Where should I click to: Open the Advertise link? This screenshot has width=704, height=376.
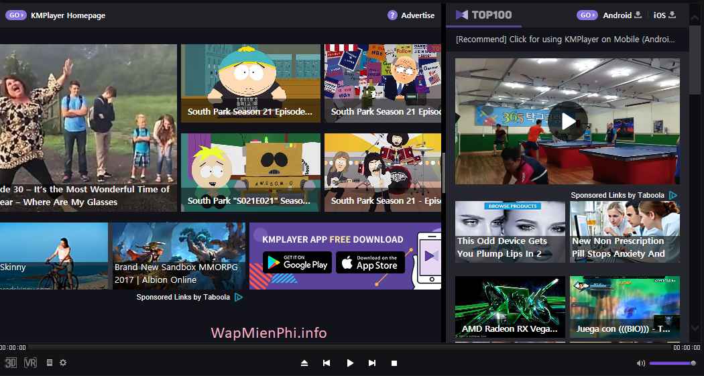point(418,15)
